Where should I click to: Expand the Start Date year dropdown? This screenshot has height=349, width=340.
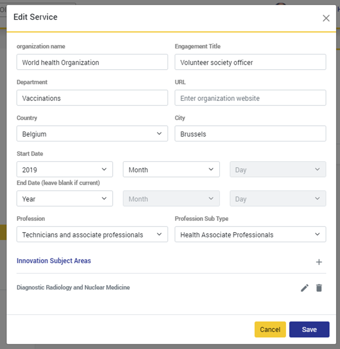pos(65,170)
